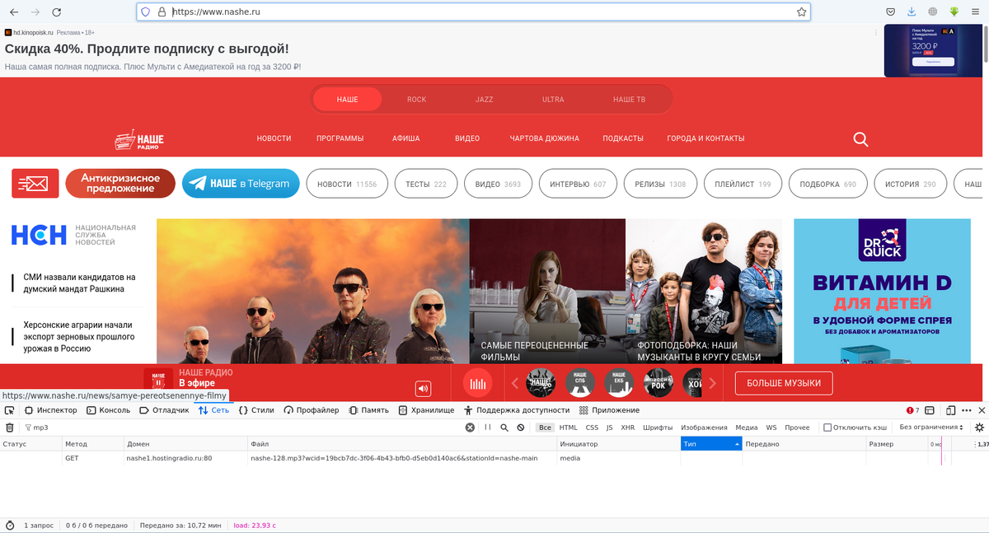
Task: Open the site search magnifier icon
Action: click(860, 138)
